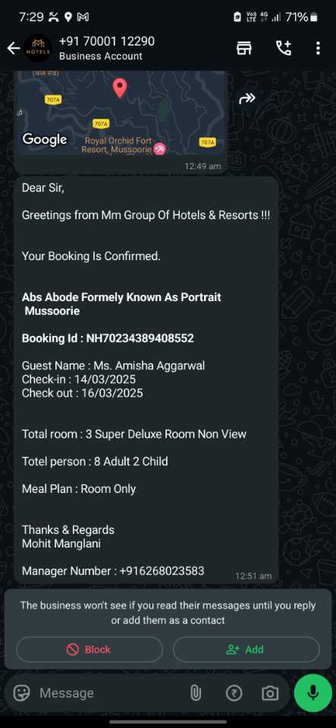Tap the back arrow to leave the chat
Viewport: 336px width, 728px height.
tap(13, 49)
